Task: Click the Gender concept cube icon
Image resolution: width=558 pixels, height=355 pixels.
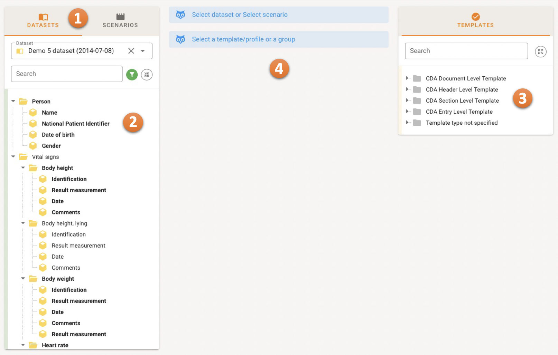Action: coord(33,146)
